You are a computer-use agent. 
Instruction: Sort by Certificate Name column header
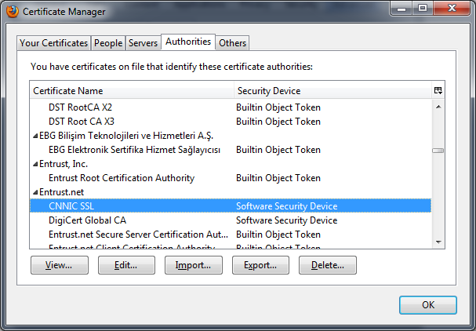tap(132, 90)
